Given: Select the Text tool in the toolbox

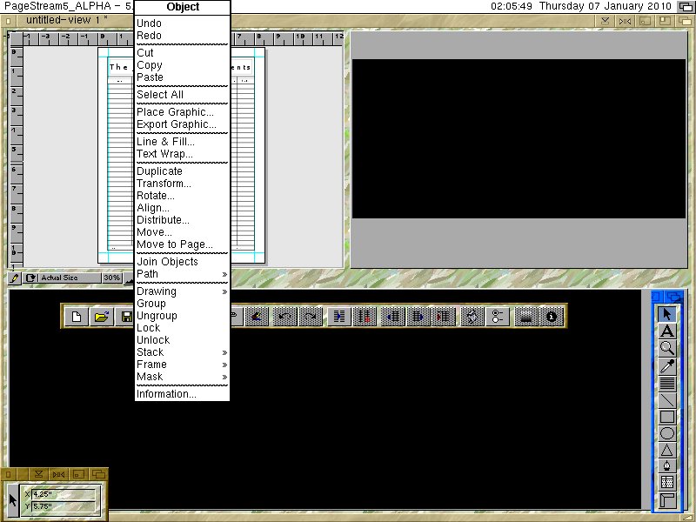Looking at the screenshot, I should pyautogui.click(x=667, y=331).
